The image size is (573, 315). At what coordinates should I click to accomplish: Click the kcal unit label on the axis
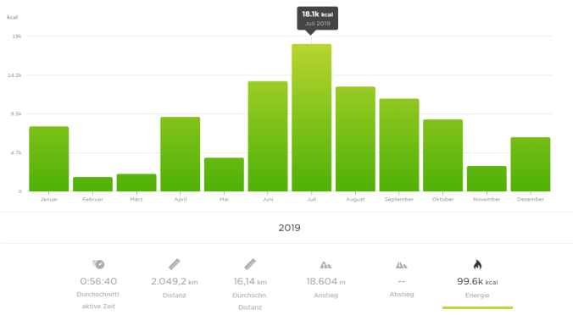point(13,17)
